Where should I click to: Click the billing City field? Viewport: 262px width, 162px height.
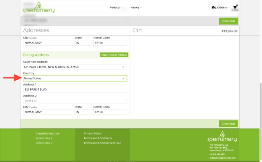click(48, 112)
